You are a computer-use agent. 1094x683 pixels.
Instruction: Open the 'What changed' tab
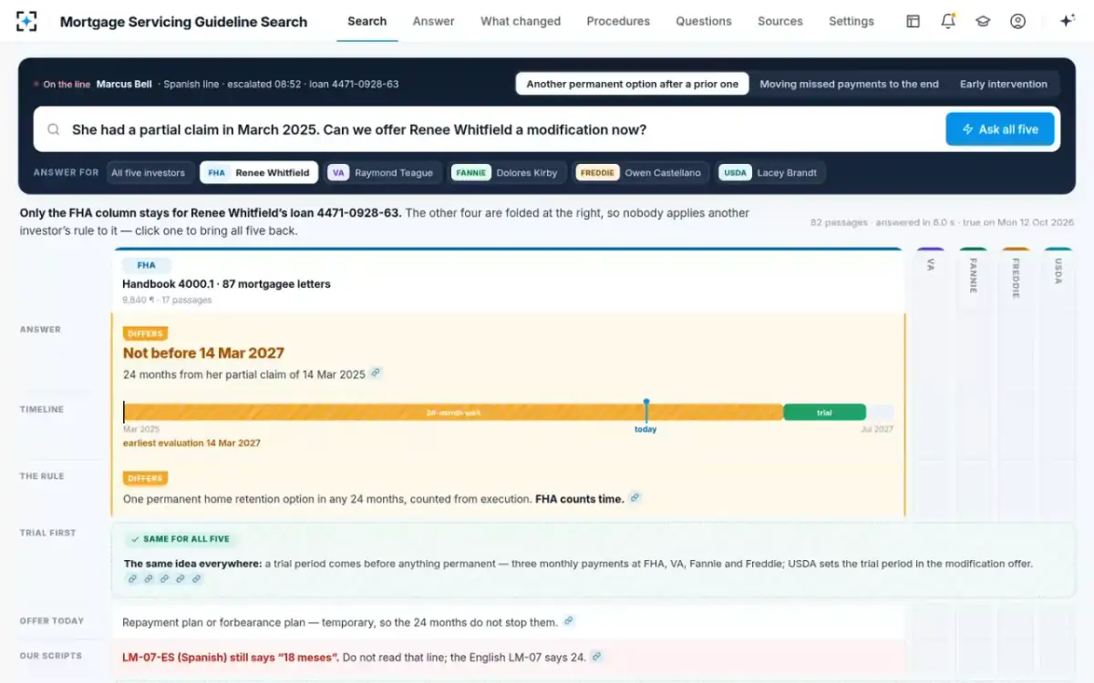[521, 21]
